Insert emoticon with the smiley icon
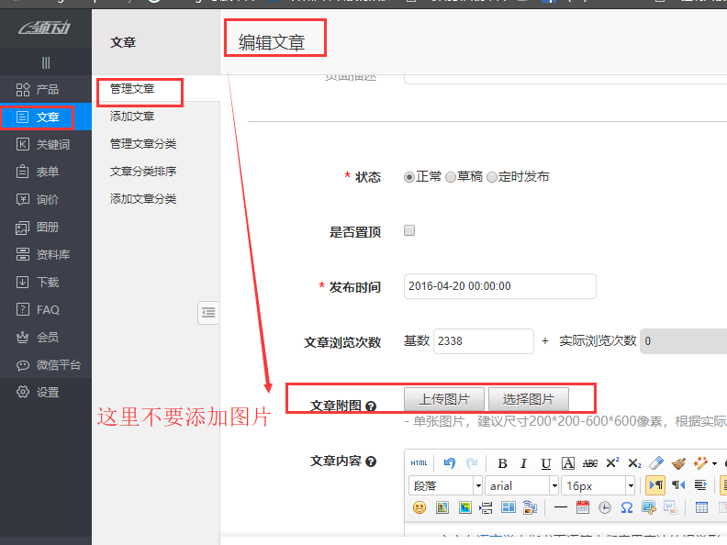 (x=419, y=507)
